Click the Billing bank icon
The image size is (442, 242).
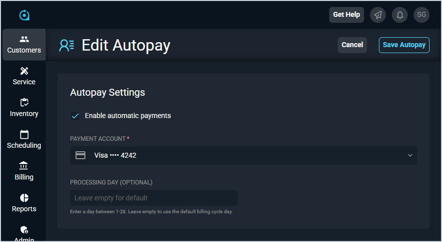[x=24, y=166]
